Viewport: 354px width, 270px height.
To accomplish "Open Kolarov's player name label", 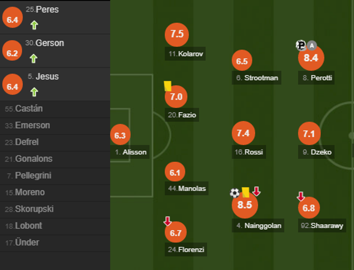I will [185, 54].
